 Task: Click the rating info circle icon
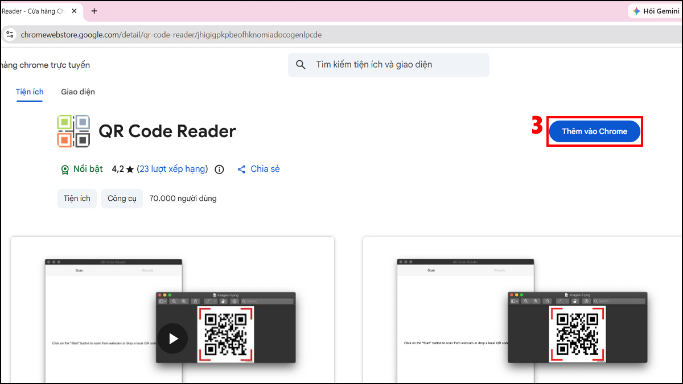click(x=220, y=170)
